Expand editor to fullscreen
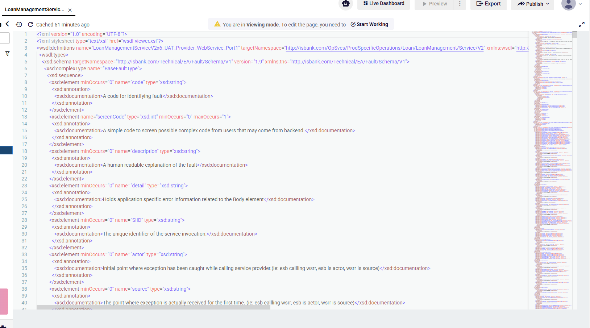The width and height of the screenshot is (590, 328). (x=581, y=24)
